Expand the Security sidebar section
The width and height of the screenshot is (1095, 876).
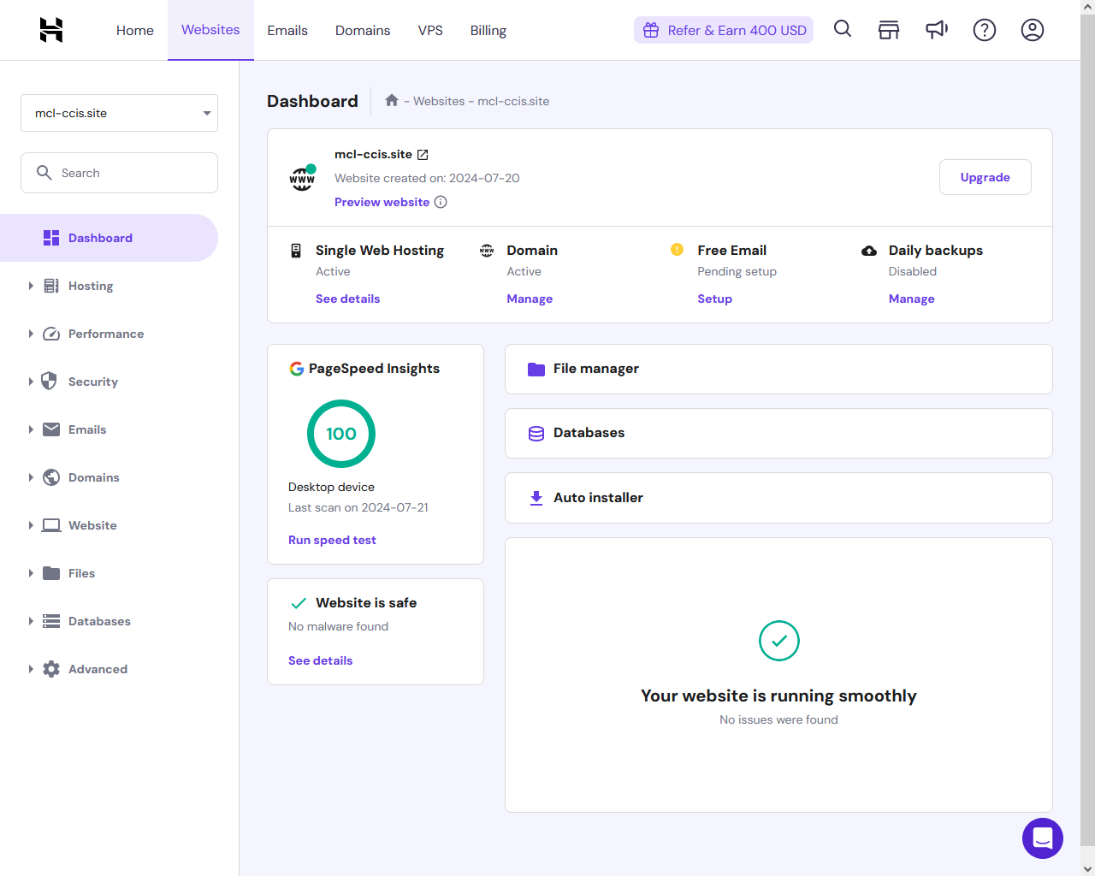[92, 382]
